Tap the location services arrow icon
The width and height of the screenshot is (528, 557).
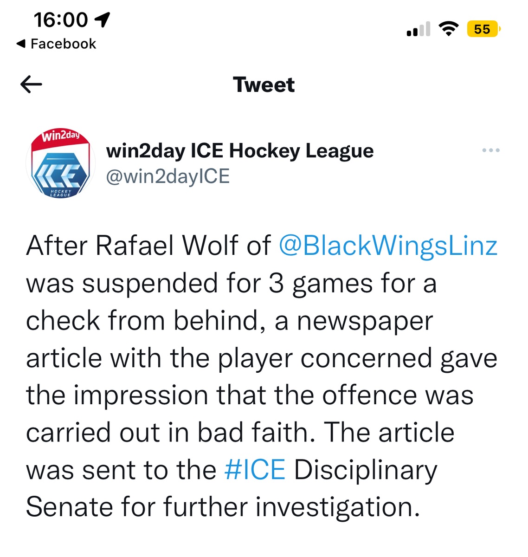[102, 19]
